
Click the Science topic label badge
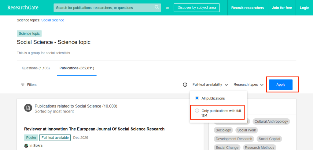tap(29, 33)
